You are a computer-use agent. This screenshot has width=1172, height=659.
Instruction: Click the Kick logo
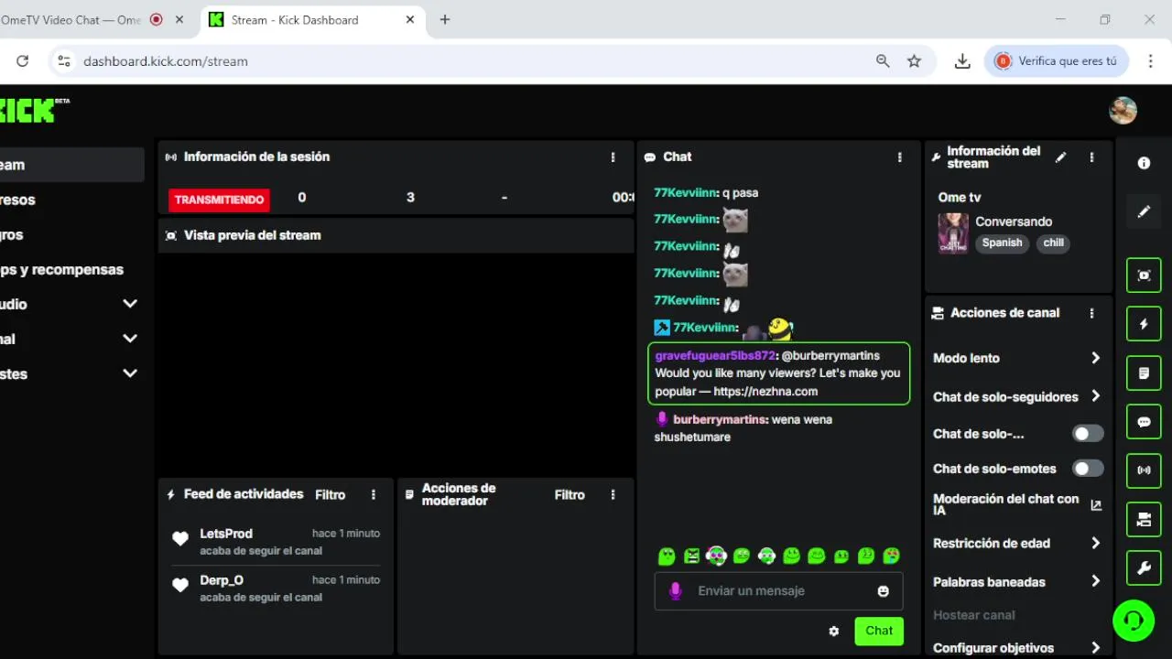click(x=34, y=110)
